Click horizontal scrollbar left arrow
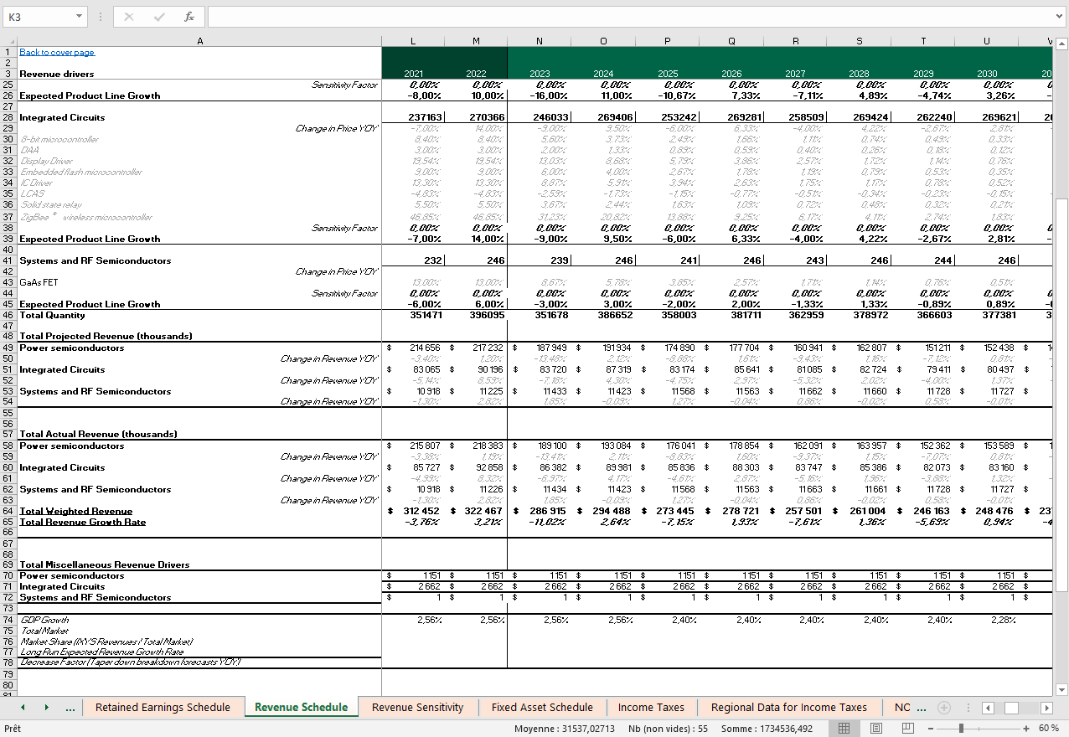Viewport: 1069px width, 737px height. pos(987,708)
